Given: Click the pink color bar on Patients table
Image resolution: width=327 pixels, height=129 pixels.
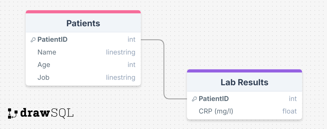Looking at the screenshot, I should click(83, 12).
